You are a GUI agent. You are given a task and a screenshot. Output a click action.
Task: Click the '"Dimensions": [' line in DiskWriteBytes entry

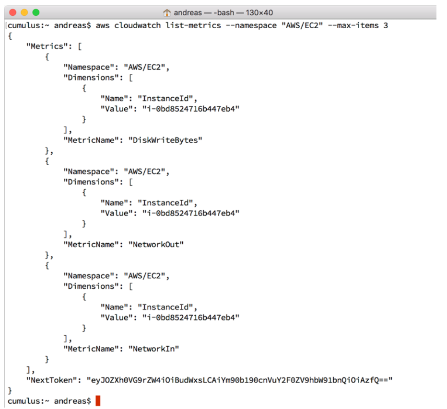tap(98, 78)
